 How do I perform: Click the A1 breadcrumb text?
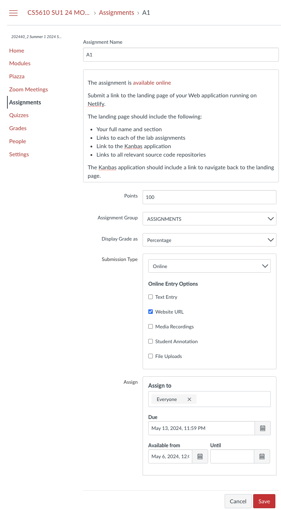coord(146,13)
